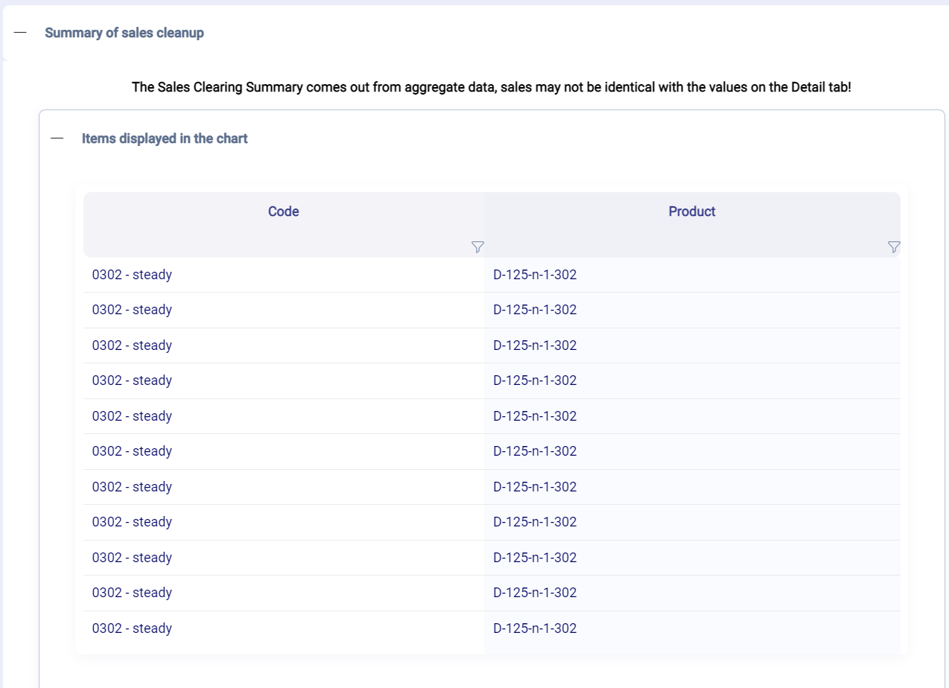This screenshot has width=949, height=688.
Task: Select the seventh row's D-125-n-1-302 product cell
Action: [535, 487]
